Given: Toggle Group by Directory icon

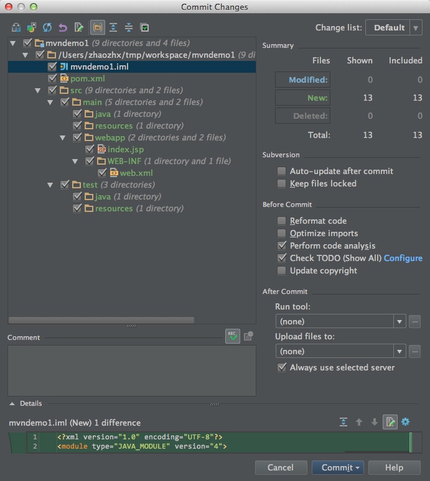Looking at the screenshot, I should (x=97, y=27).
